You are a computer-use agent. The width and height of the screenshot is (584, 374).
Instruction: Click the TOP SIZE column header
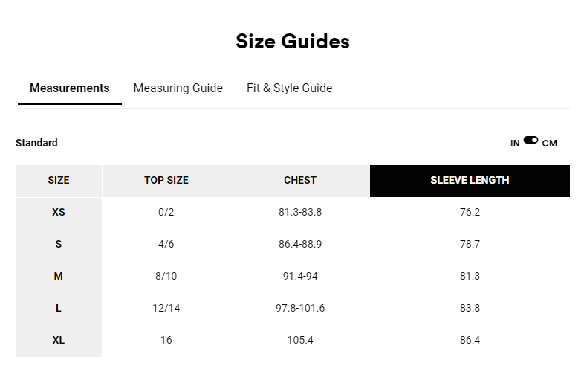coord(166,181)
